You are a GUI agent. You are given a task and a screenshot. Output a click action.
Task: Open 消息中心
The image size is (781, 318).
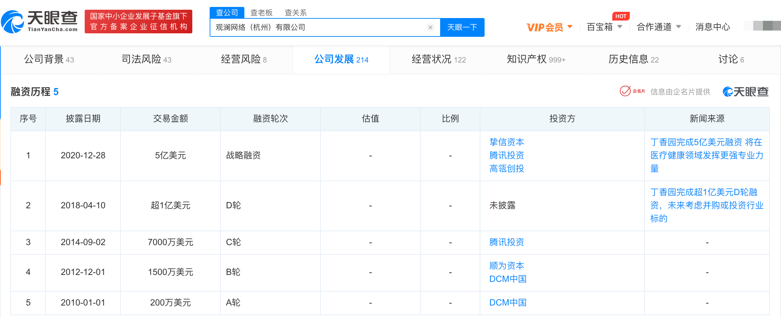tap(713, 27)
